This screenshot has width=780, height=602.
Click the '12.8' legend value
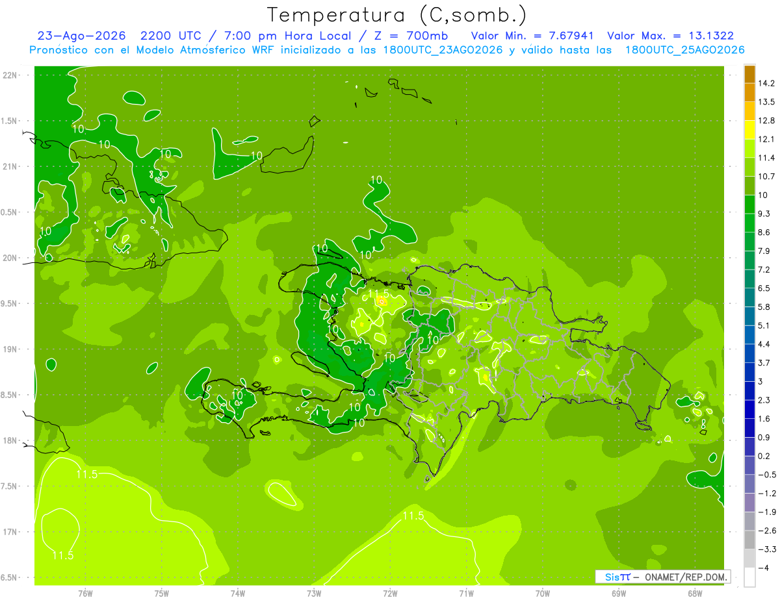767,120
